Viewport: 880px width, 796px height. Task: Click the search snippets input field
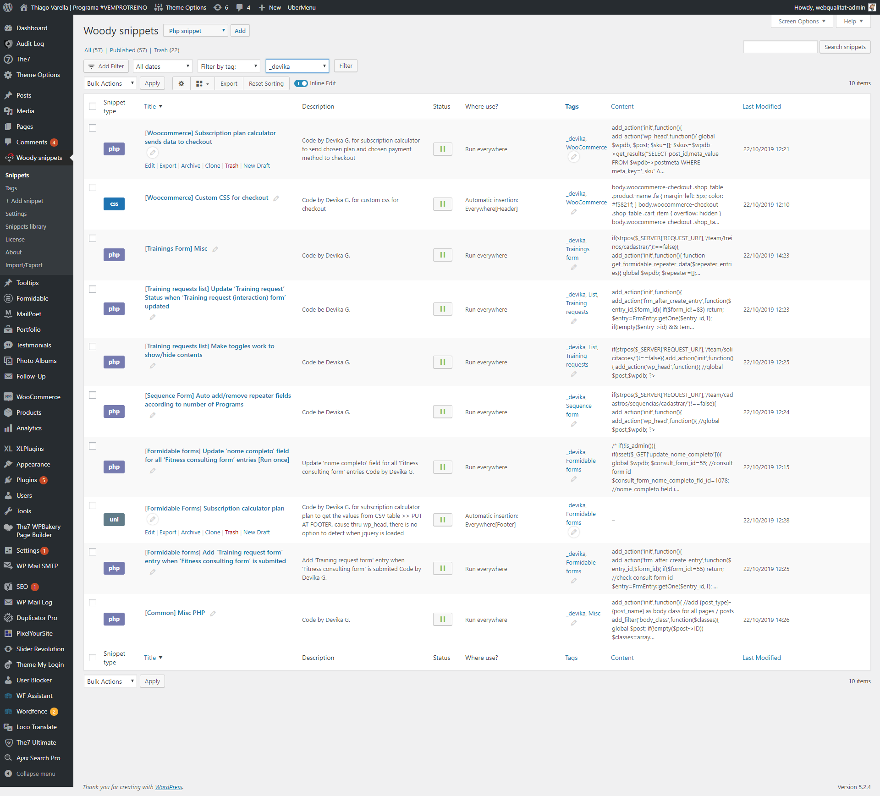780,47
